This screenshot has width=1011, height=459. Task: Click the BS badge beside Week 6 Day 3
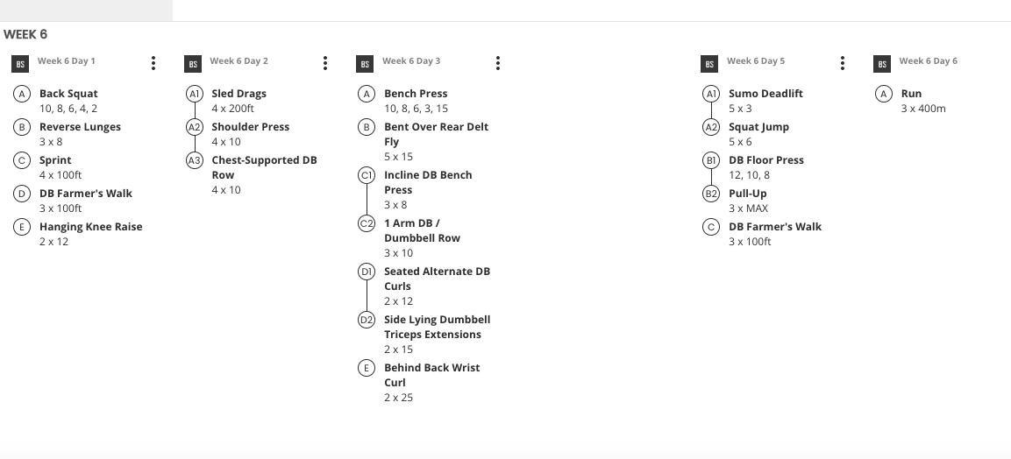pyautogui.click(x=365, y=64)
